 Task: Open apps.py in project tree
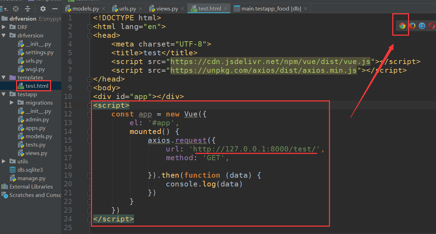point(35,128)
